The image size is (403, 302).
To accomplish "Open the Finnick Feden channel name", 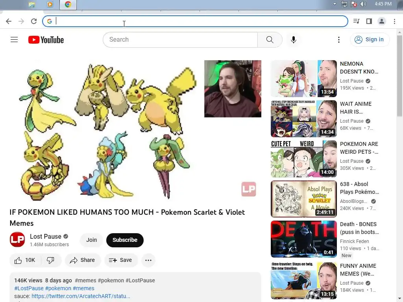I will point(355,241).
